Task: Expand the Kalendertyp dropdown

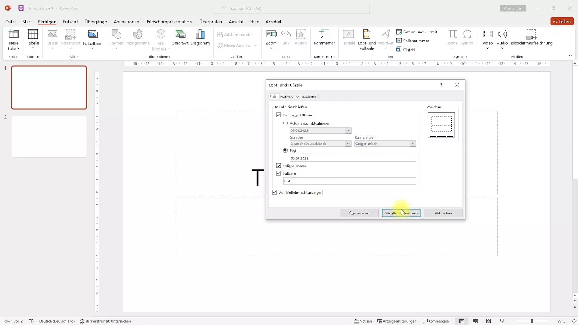Action: 413,144
